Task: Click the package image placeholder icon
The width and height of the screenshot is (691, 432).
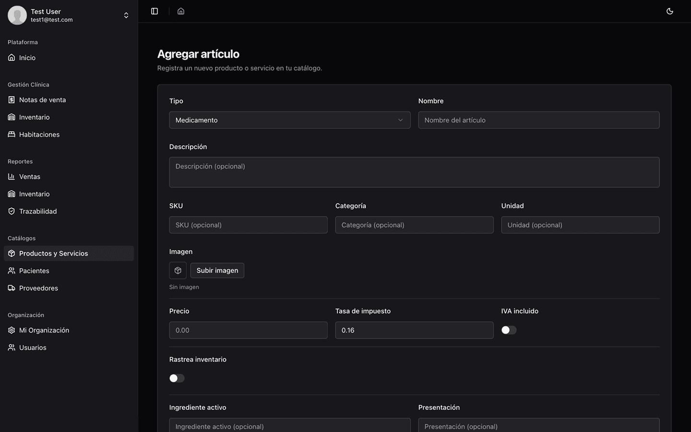Action: point(178,271)
